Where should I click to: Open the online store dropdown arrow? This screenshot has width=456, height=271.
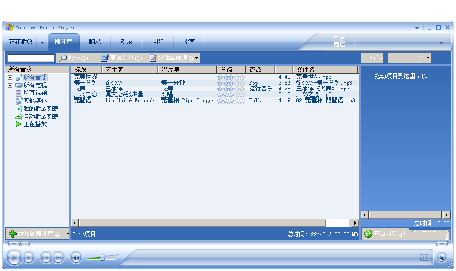coord(441,43)
